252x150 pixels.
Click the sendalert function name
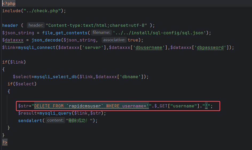(30, 120)
